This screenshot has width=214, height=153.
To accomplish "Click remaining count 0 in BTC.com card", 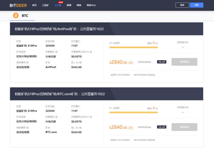I will coord(154,108).
